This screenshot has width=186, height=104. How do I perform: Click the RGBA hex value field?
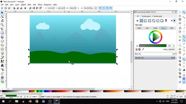[x=172, y=49]
